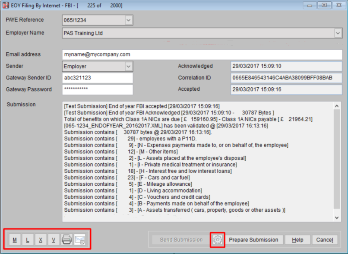
Task: Open settings via the gear icon
Action: (x=218, y=240)
